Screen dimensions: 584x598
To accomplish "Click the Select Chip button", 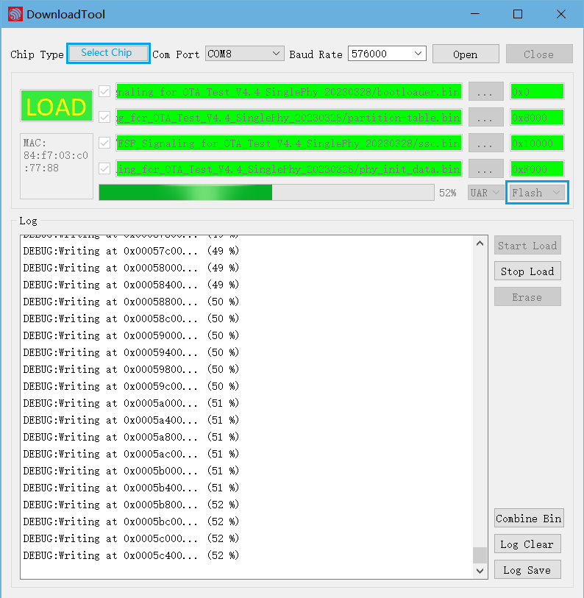I will pyautogui.click(x=107, y=53).
